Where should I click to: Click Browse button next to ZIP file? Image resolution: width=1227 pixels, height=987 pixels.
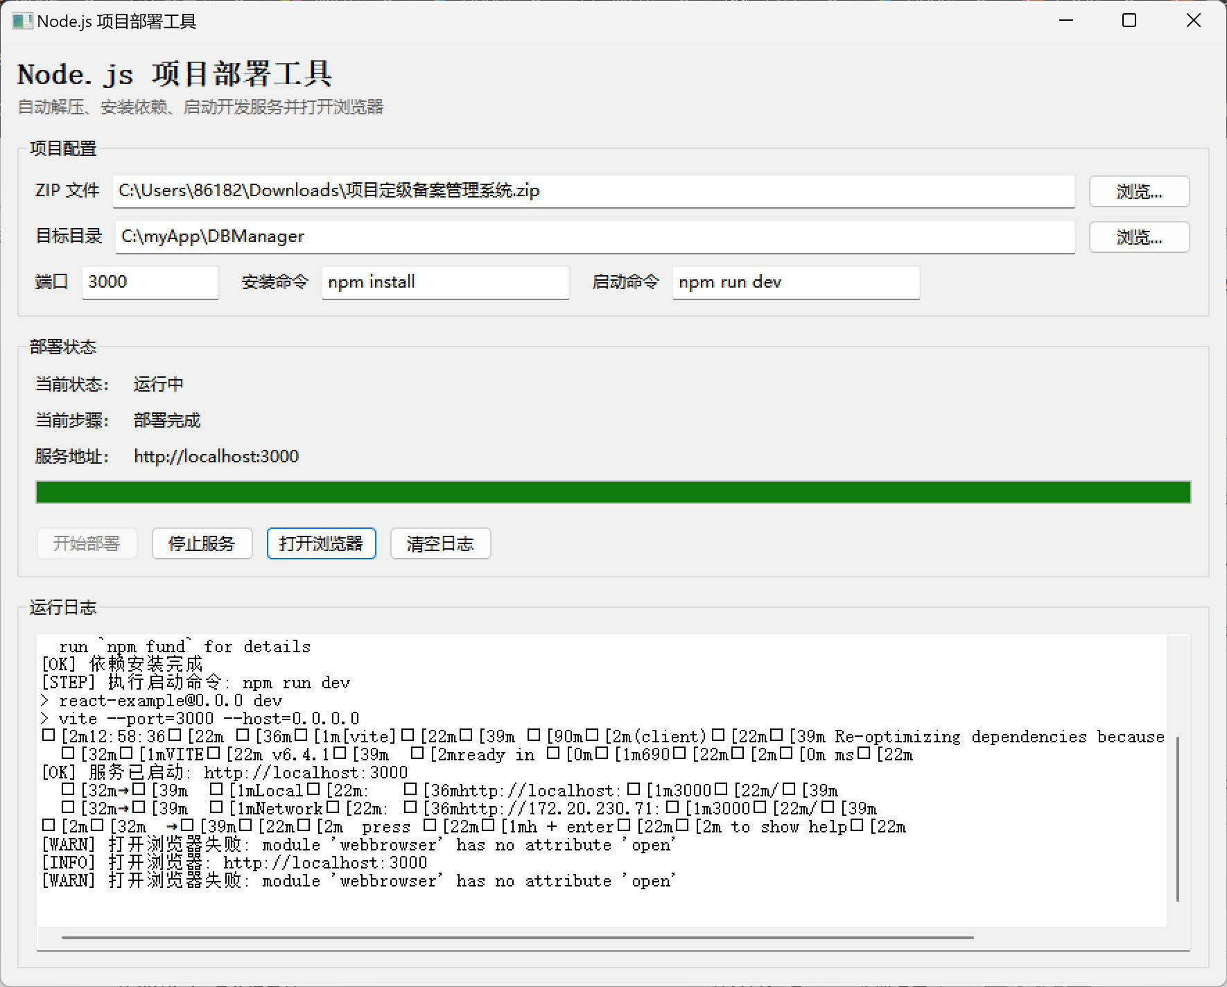point(1139,191)
